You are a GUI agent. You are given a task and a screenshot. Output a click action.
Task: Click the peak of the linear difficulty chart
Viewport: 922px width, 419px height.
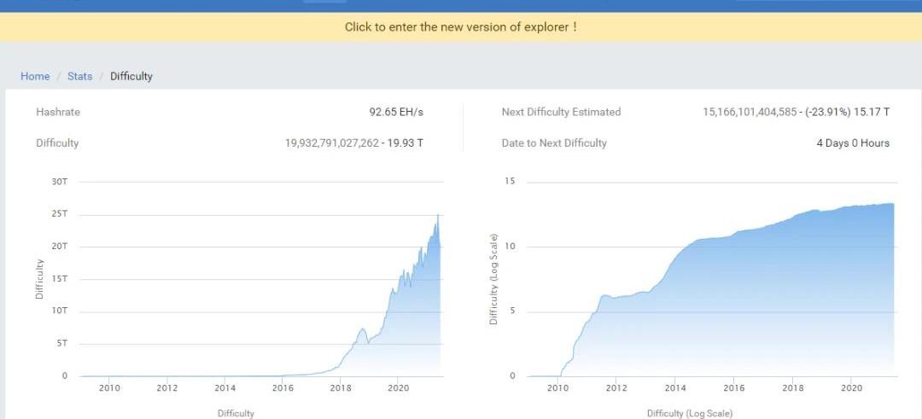click(438, 215)
